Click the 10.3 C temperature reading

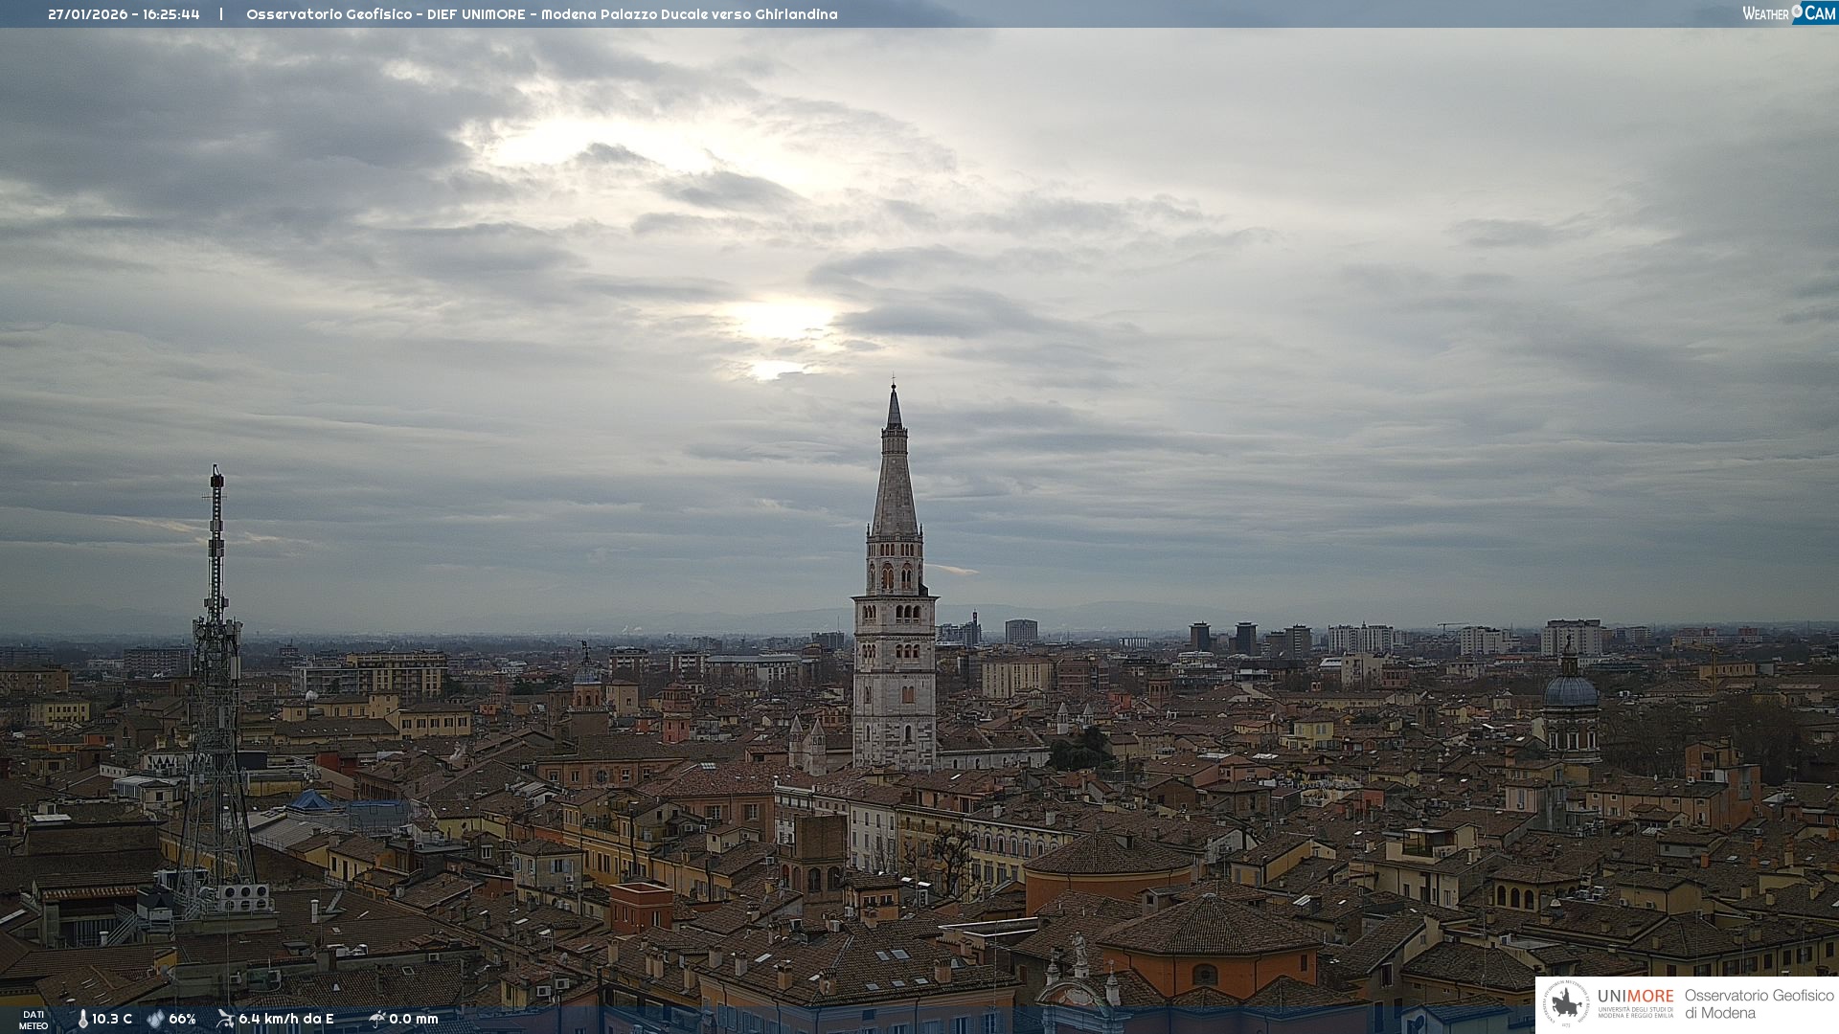coord(112,1019)
